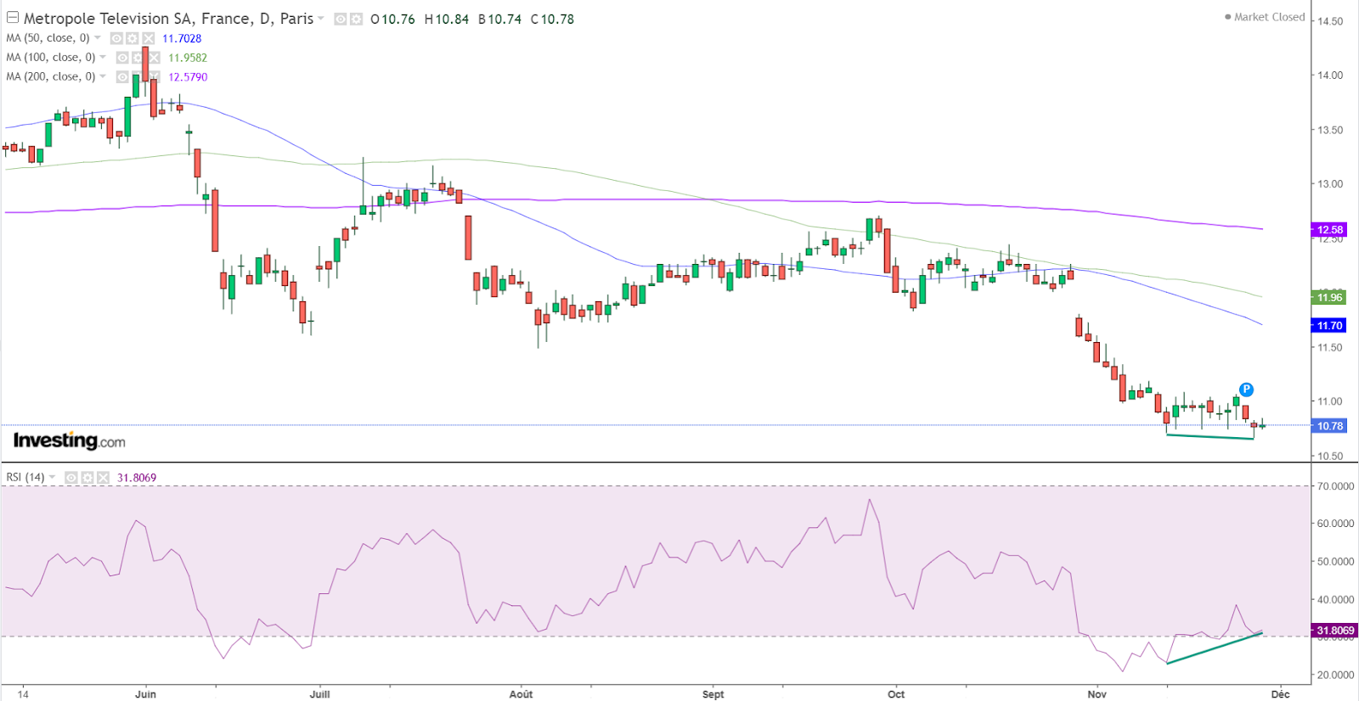This screenshot has width=1359, height=701.
Task: Hide the MA (50) indicator with eye icon
Action: [x=116, y=38]
